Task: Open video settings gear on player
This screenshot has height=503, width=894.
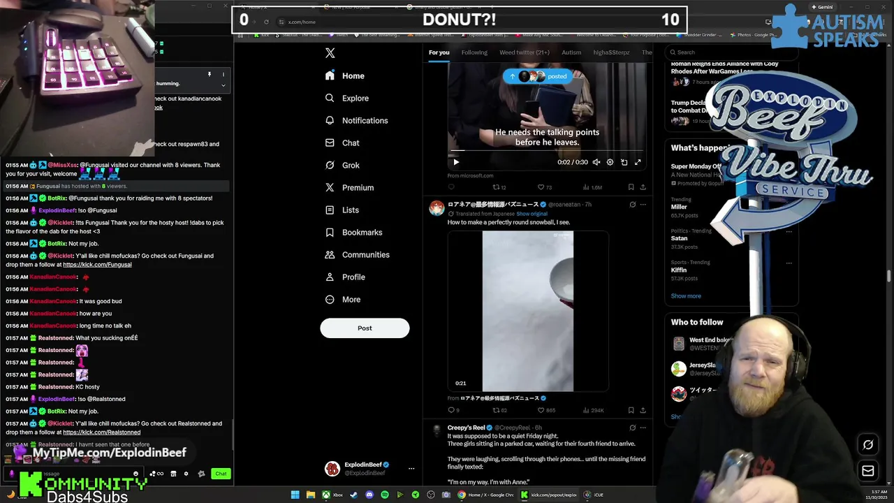Action: [610, 162]
